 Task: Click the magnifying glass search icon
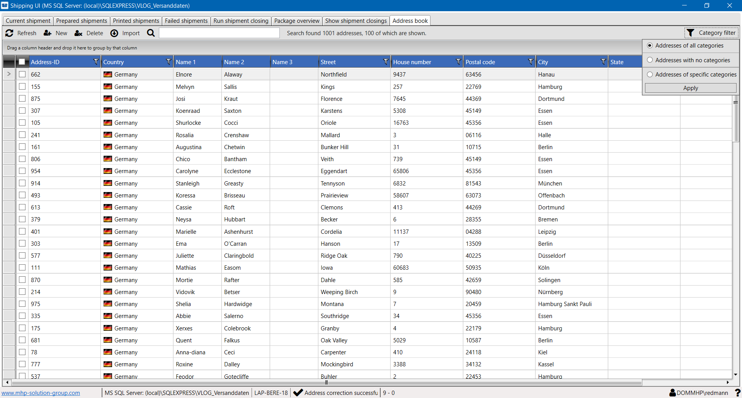151,33
